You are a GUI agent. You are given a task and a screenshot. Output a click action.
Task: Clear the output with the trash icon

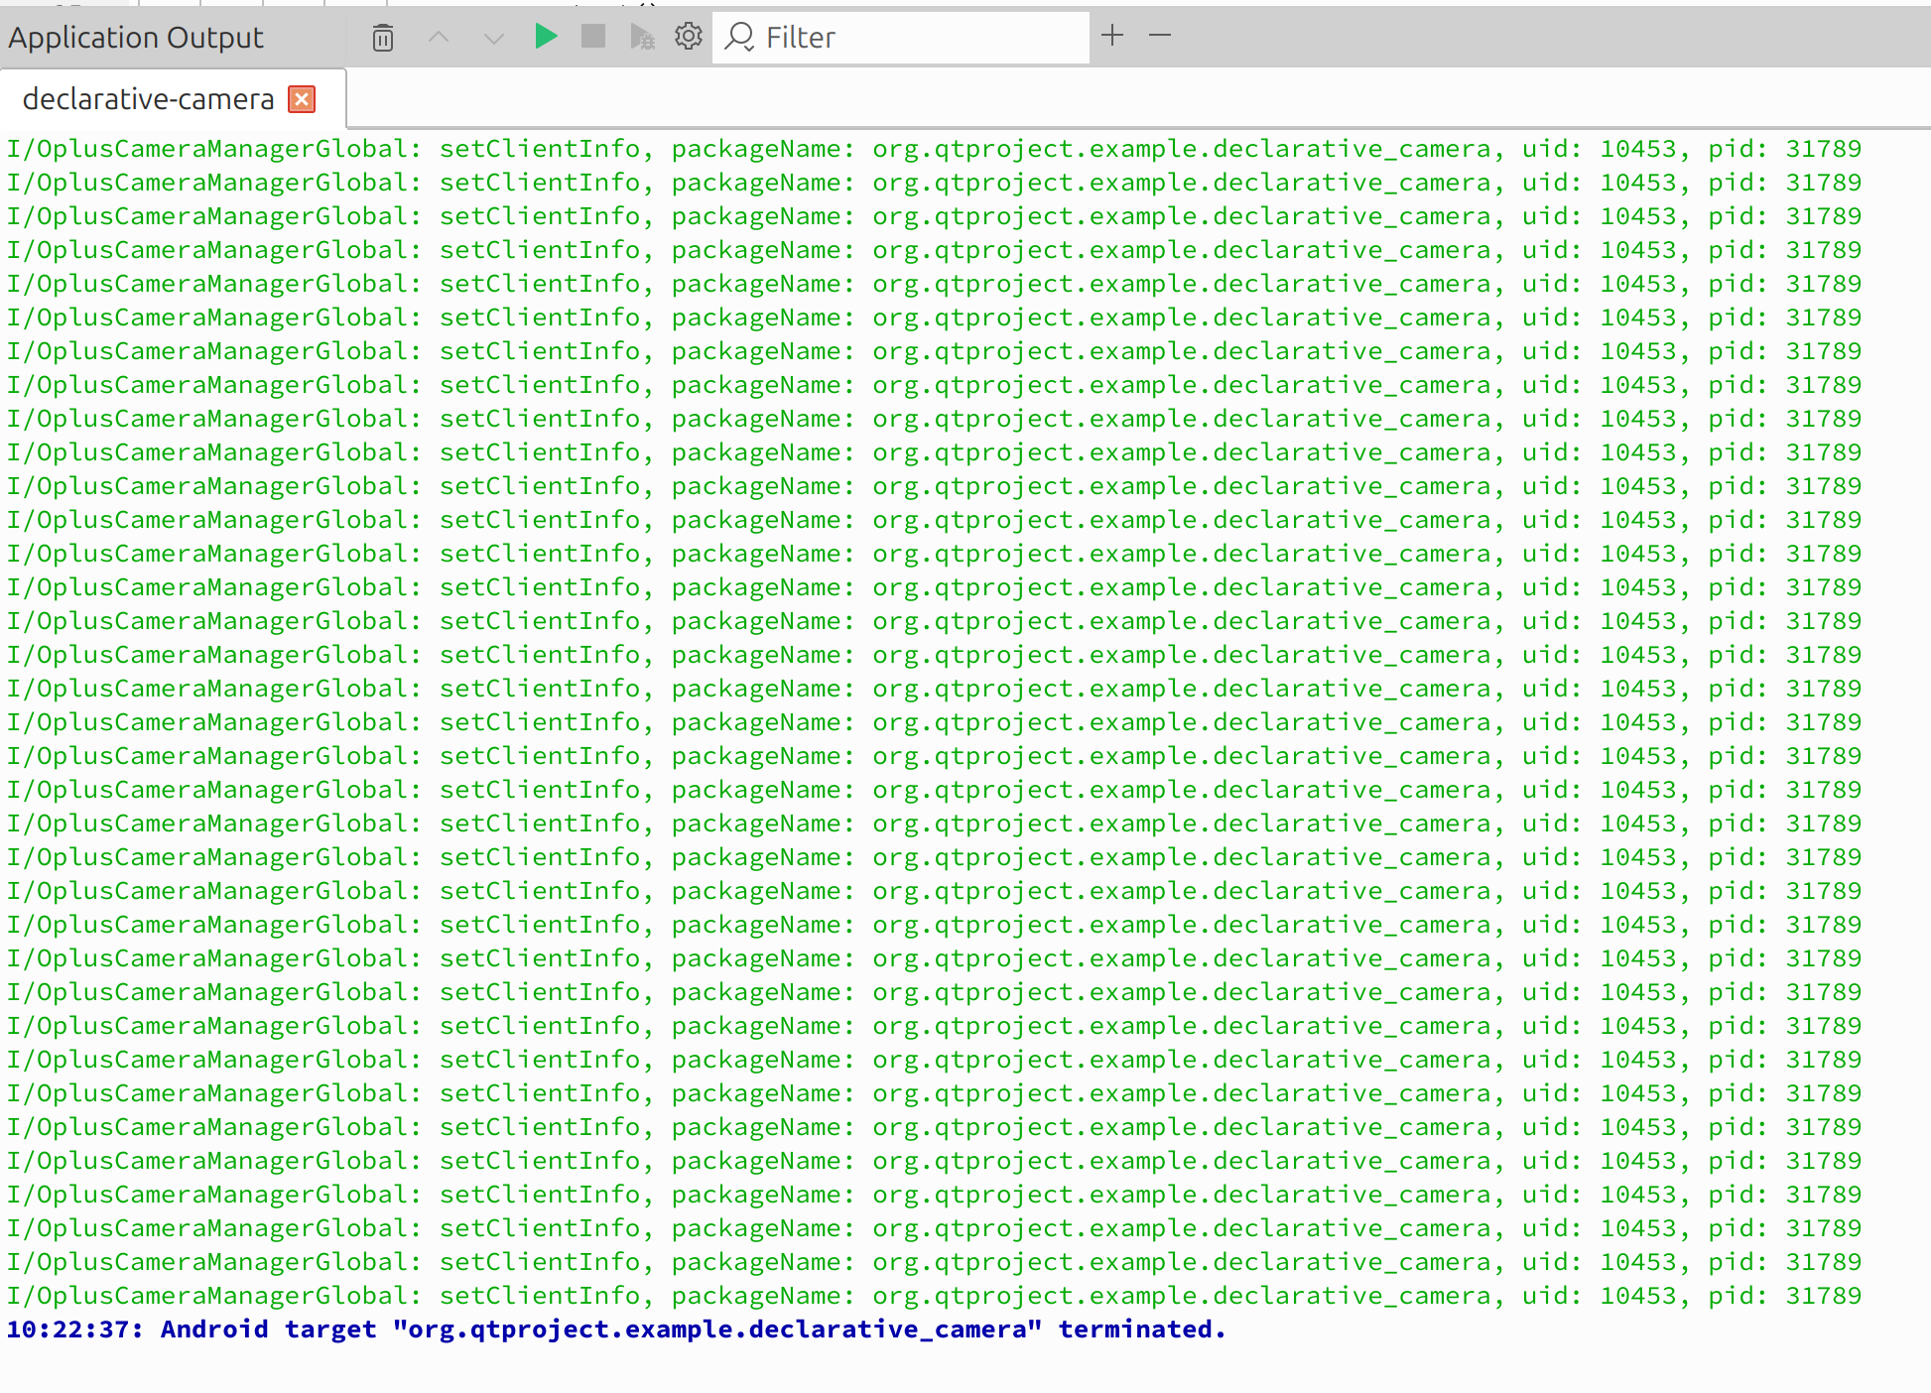click(383, 38)
